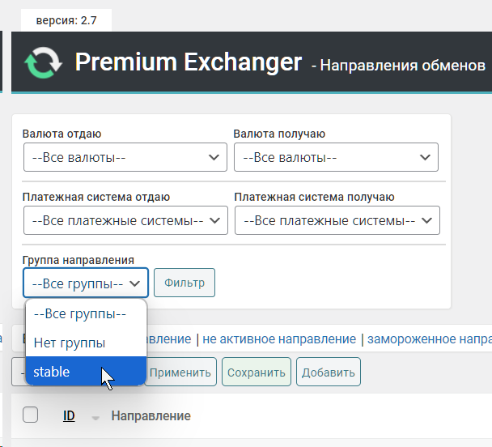Click 'не активное направление' filter link
492x447 pixels.
pos(279,339)
